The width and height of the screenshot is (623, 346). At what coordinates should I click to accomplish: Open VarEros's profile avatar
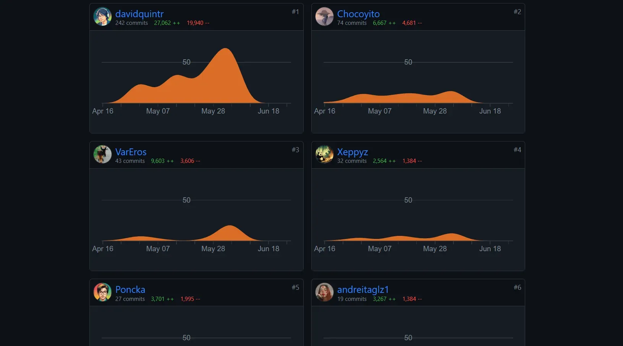point(103,154)
